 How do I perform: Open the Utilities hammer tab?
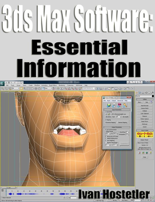point(152,93)
